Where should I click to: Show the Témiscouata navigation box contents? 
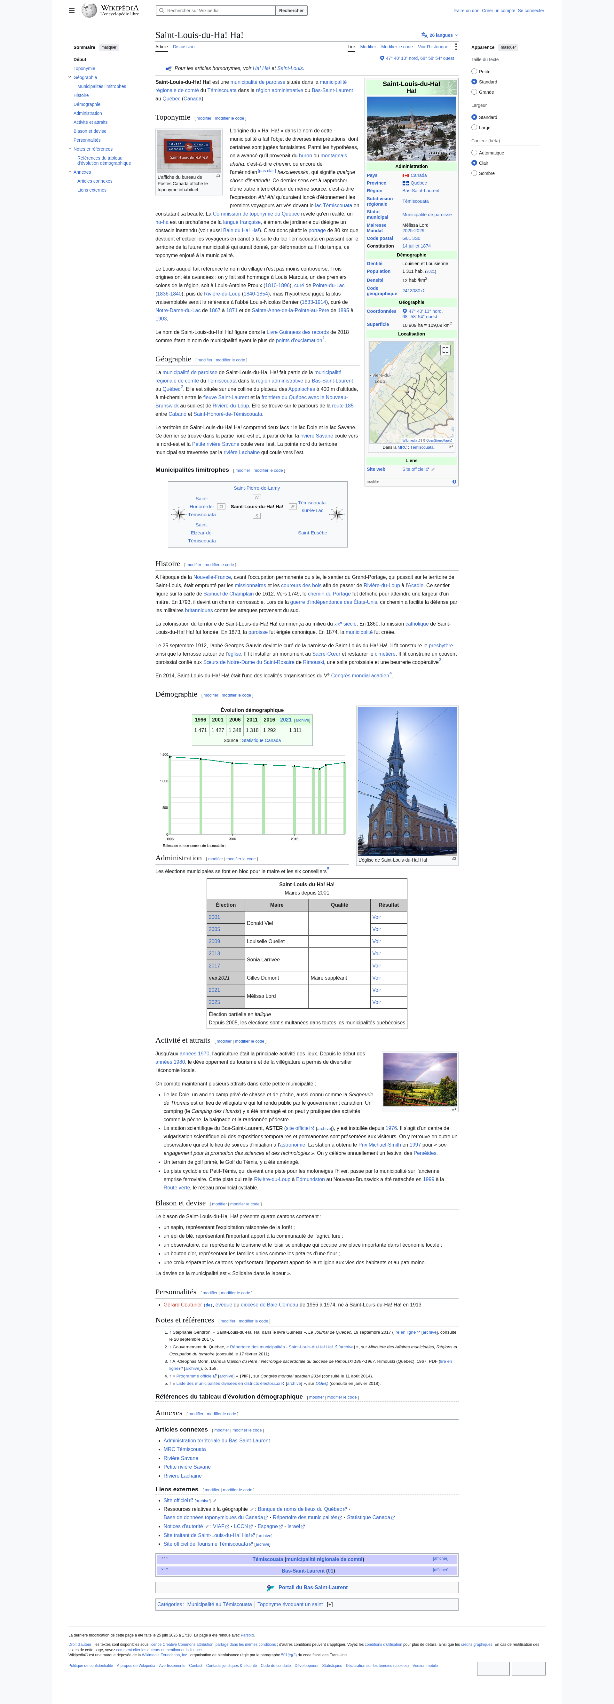point(441,1558)
